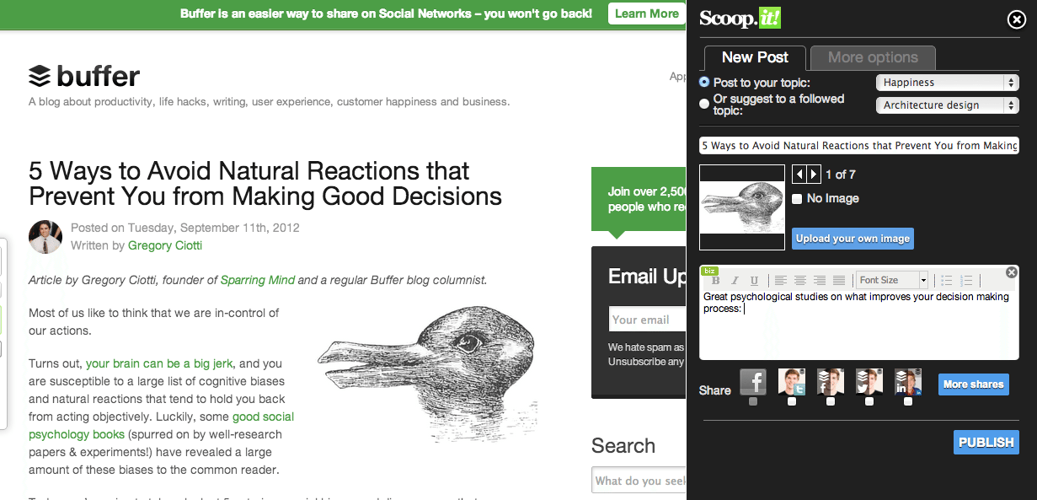The image size is (1037, 500).
Task: Switch to the 'More options' tab
Action: (873, 57)
